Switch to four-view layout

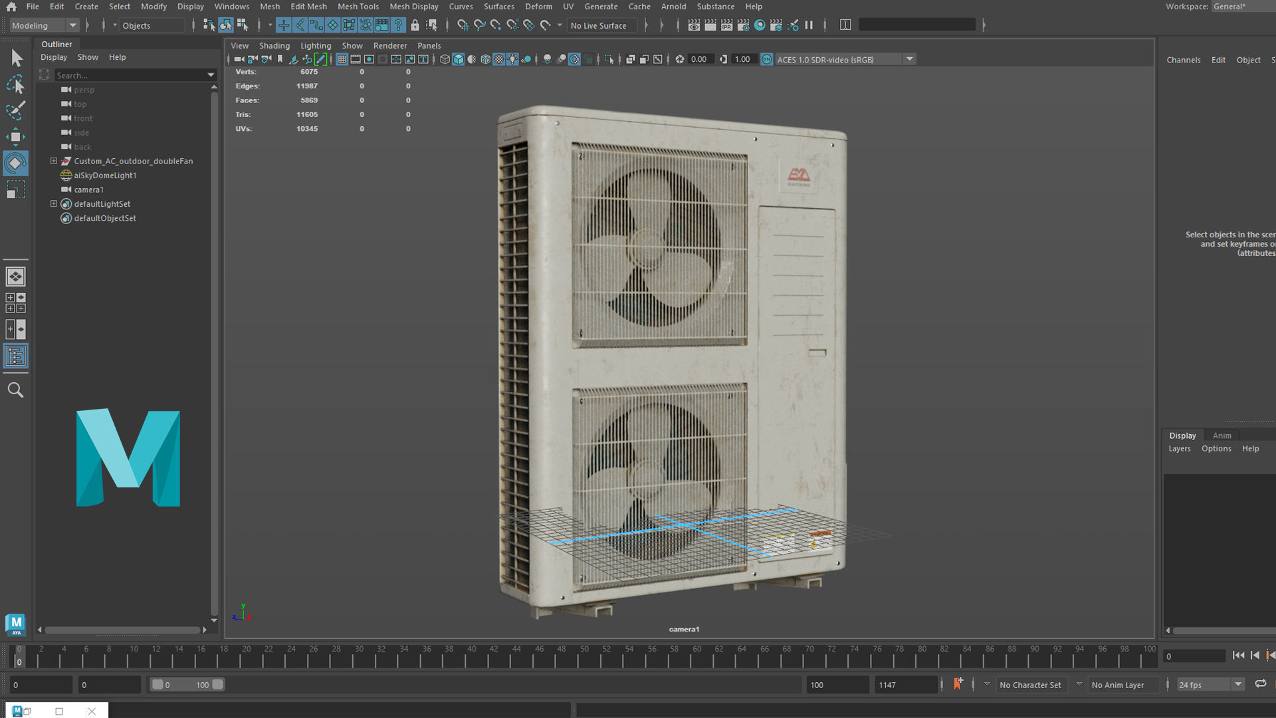click(x=15, y=303)
